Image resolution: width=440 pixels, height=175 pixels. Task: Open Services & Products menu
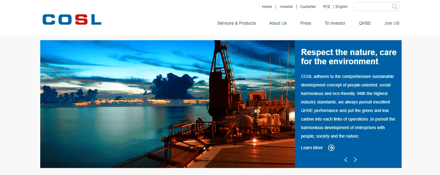236,23
